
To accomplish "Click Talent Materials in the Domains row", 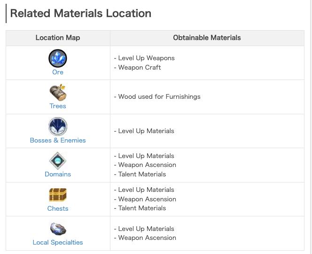I will 142,174.
